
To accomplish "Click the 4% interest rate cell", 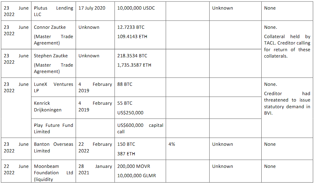I will [188, 149].
